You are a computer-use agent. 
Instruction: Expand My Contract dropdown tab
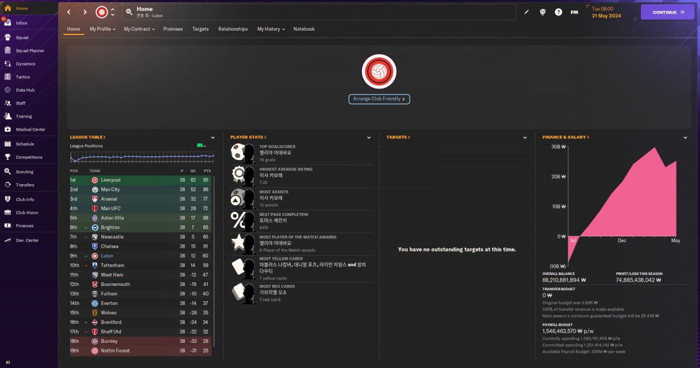[139, 29]
